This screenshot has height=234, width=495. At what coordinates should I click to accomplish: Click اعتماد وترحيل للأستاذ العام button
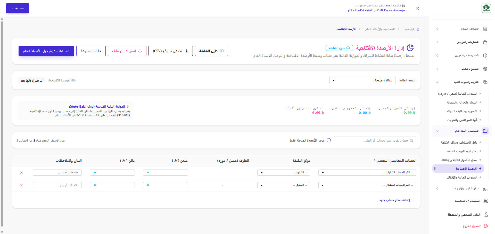pos(46,51)
